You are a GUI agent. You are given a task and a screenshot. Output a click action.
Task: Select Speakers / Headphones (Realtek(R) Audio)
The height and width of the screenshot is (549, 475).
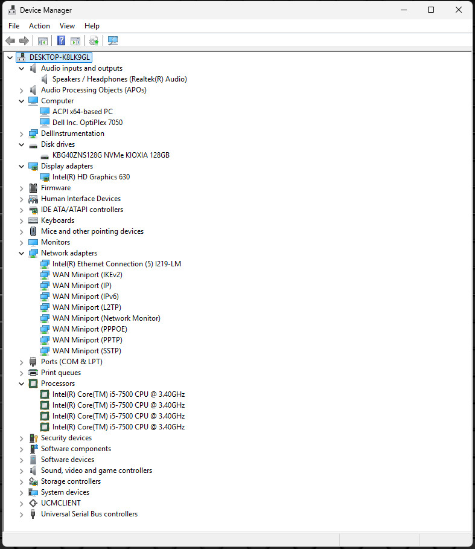coord(120,79)
